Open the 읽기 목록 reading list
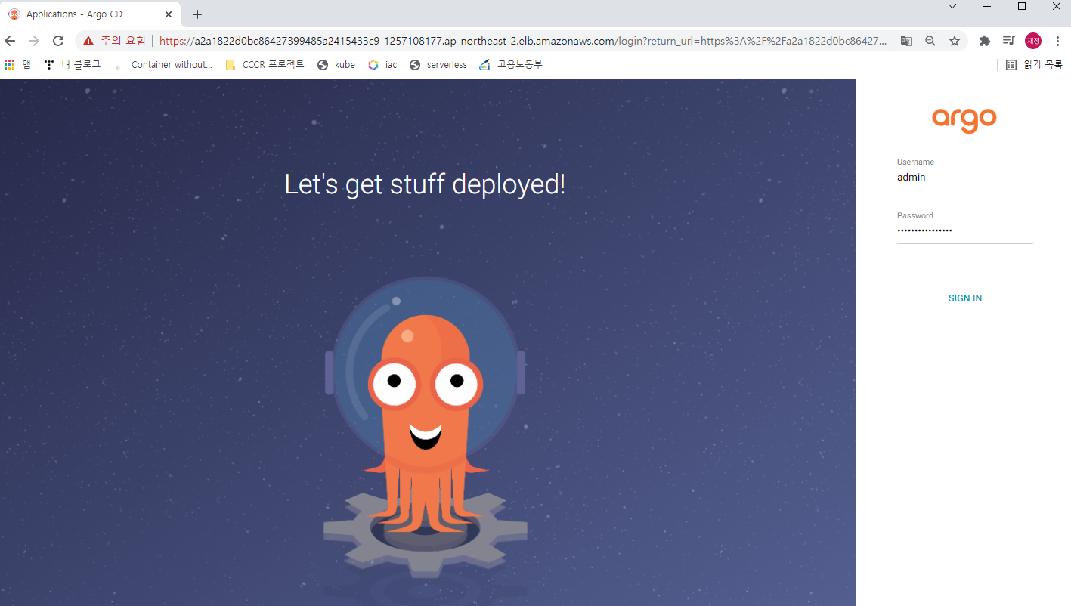The height and width of the screenshot is (606, 1071). [1034, 65]
